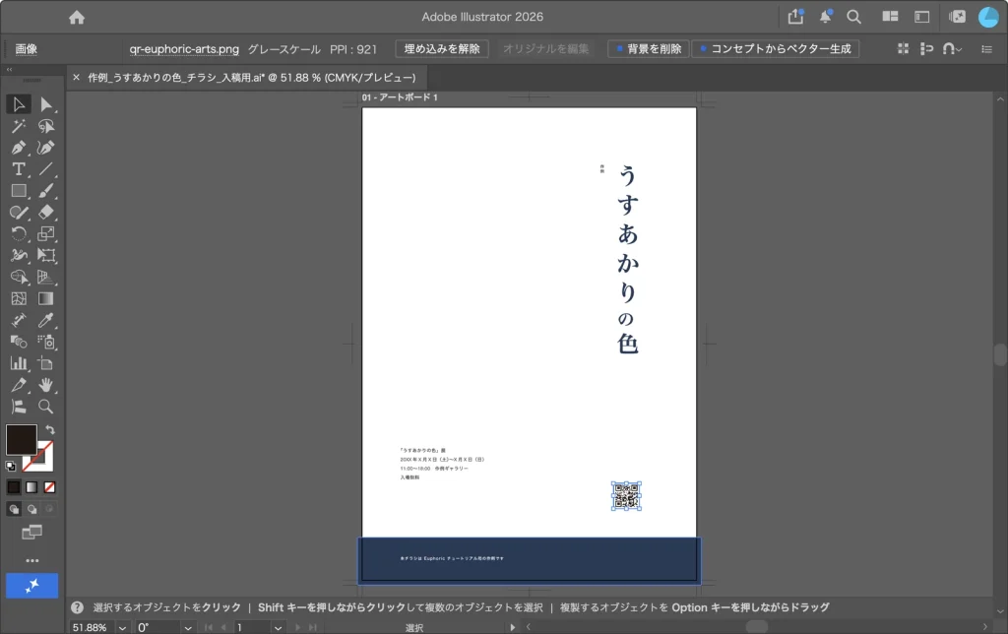The height and width of the screenshot is (634, 1008).
Task: Select the Warp tool
Action: (x=19, y=255)
